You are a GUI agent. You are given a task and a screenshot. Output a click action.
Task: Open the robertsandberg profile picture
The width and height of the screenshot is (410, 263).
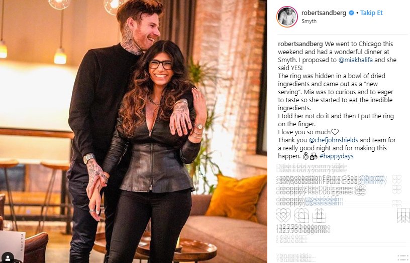pyautogui.click(x=287, y=17)
